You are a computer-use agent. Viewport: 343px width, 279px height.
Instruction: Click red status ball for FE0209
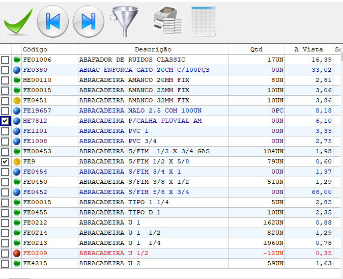tap(17, 254)
